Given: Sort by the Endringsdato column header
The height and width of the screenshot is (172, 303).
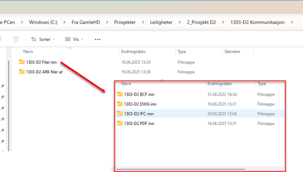Looking at the screenshot, I should tap(133, 52).
